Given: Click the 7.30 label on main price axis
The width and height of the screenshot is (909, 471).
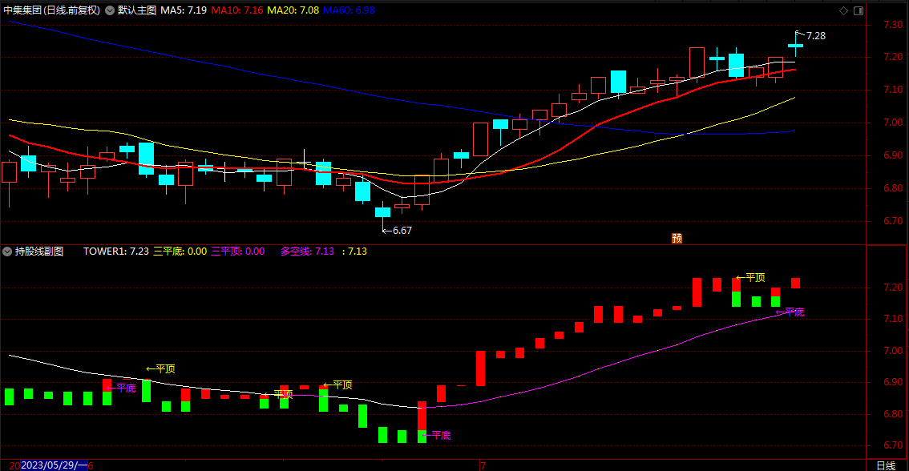Looking at the screenshot, I should 893,24.
